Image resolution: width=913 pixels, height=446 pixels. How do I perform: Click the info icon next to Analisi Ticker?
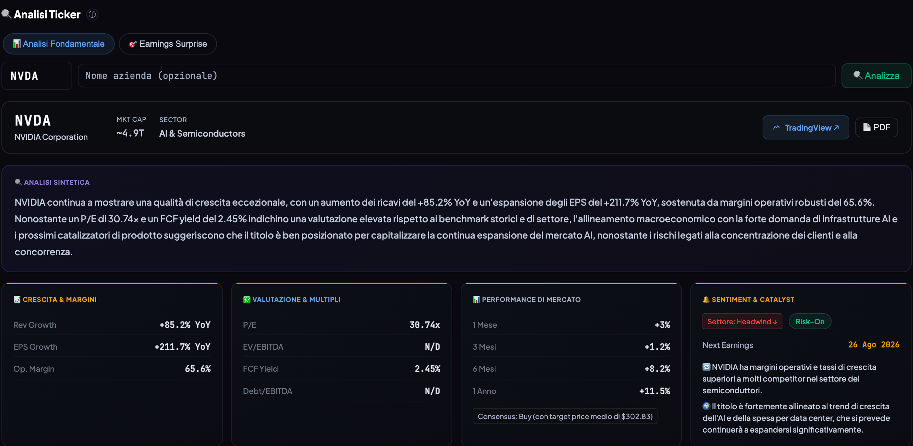click(x=92, y=15)
